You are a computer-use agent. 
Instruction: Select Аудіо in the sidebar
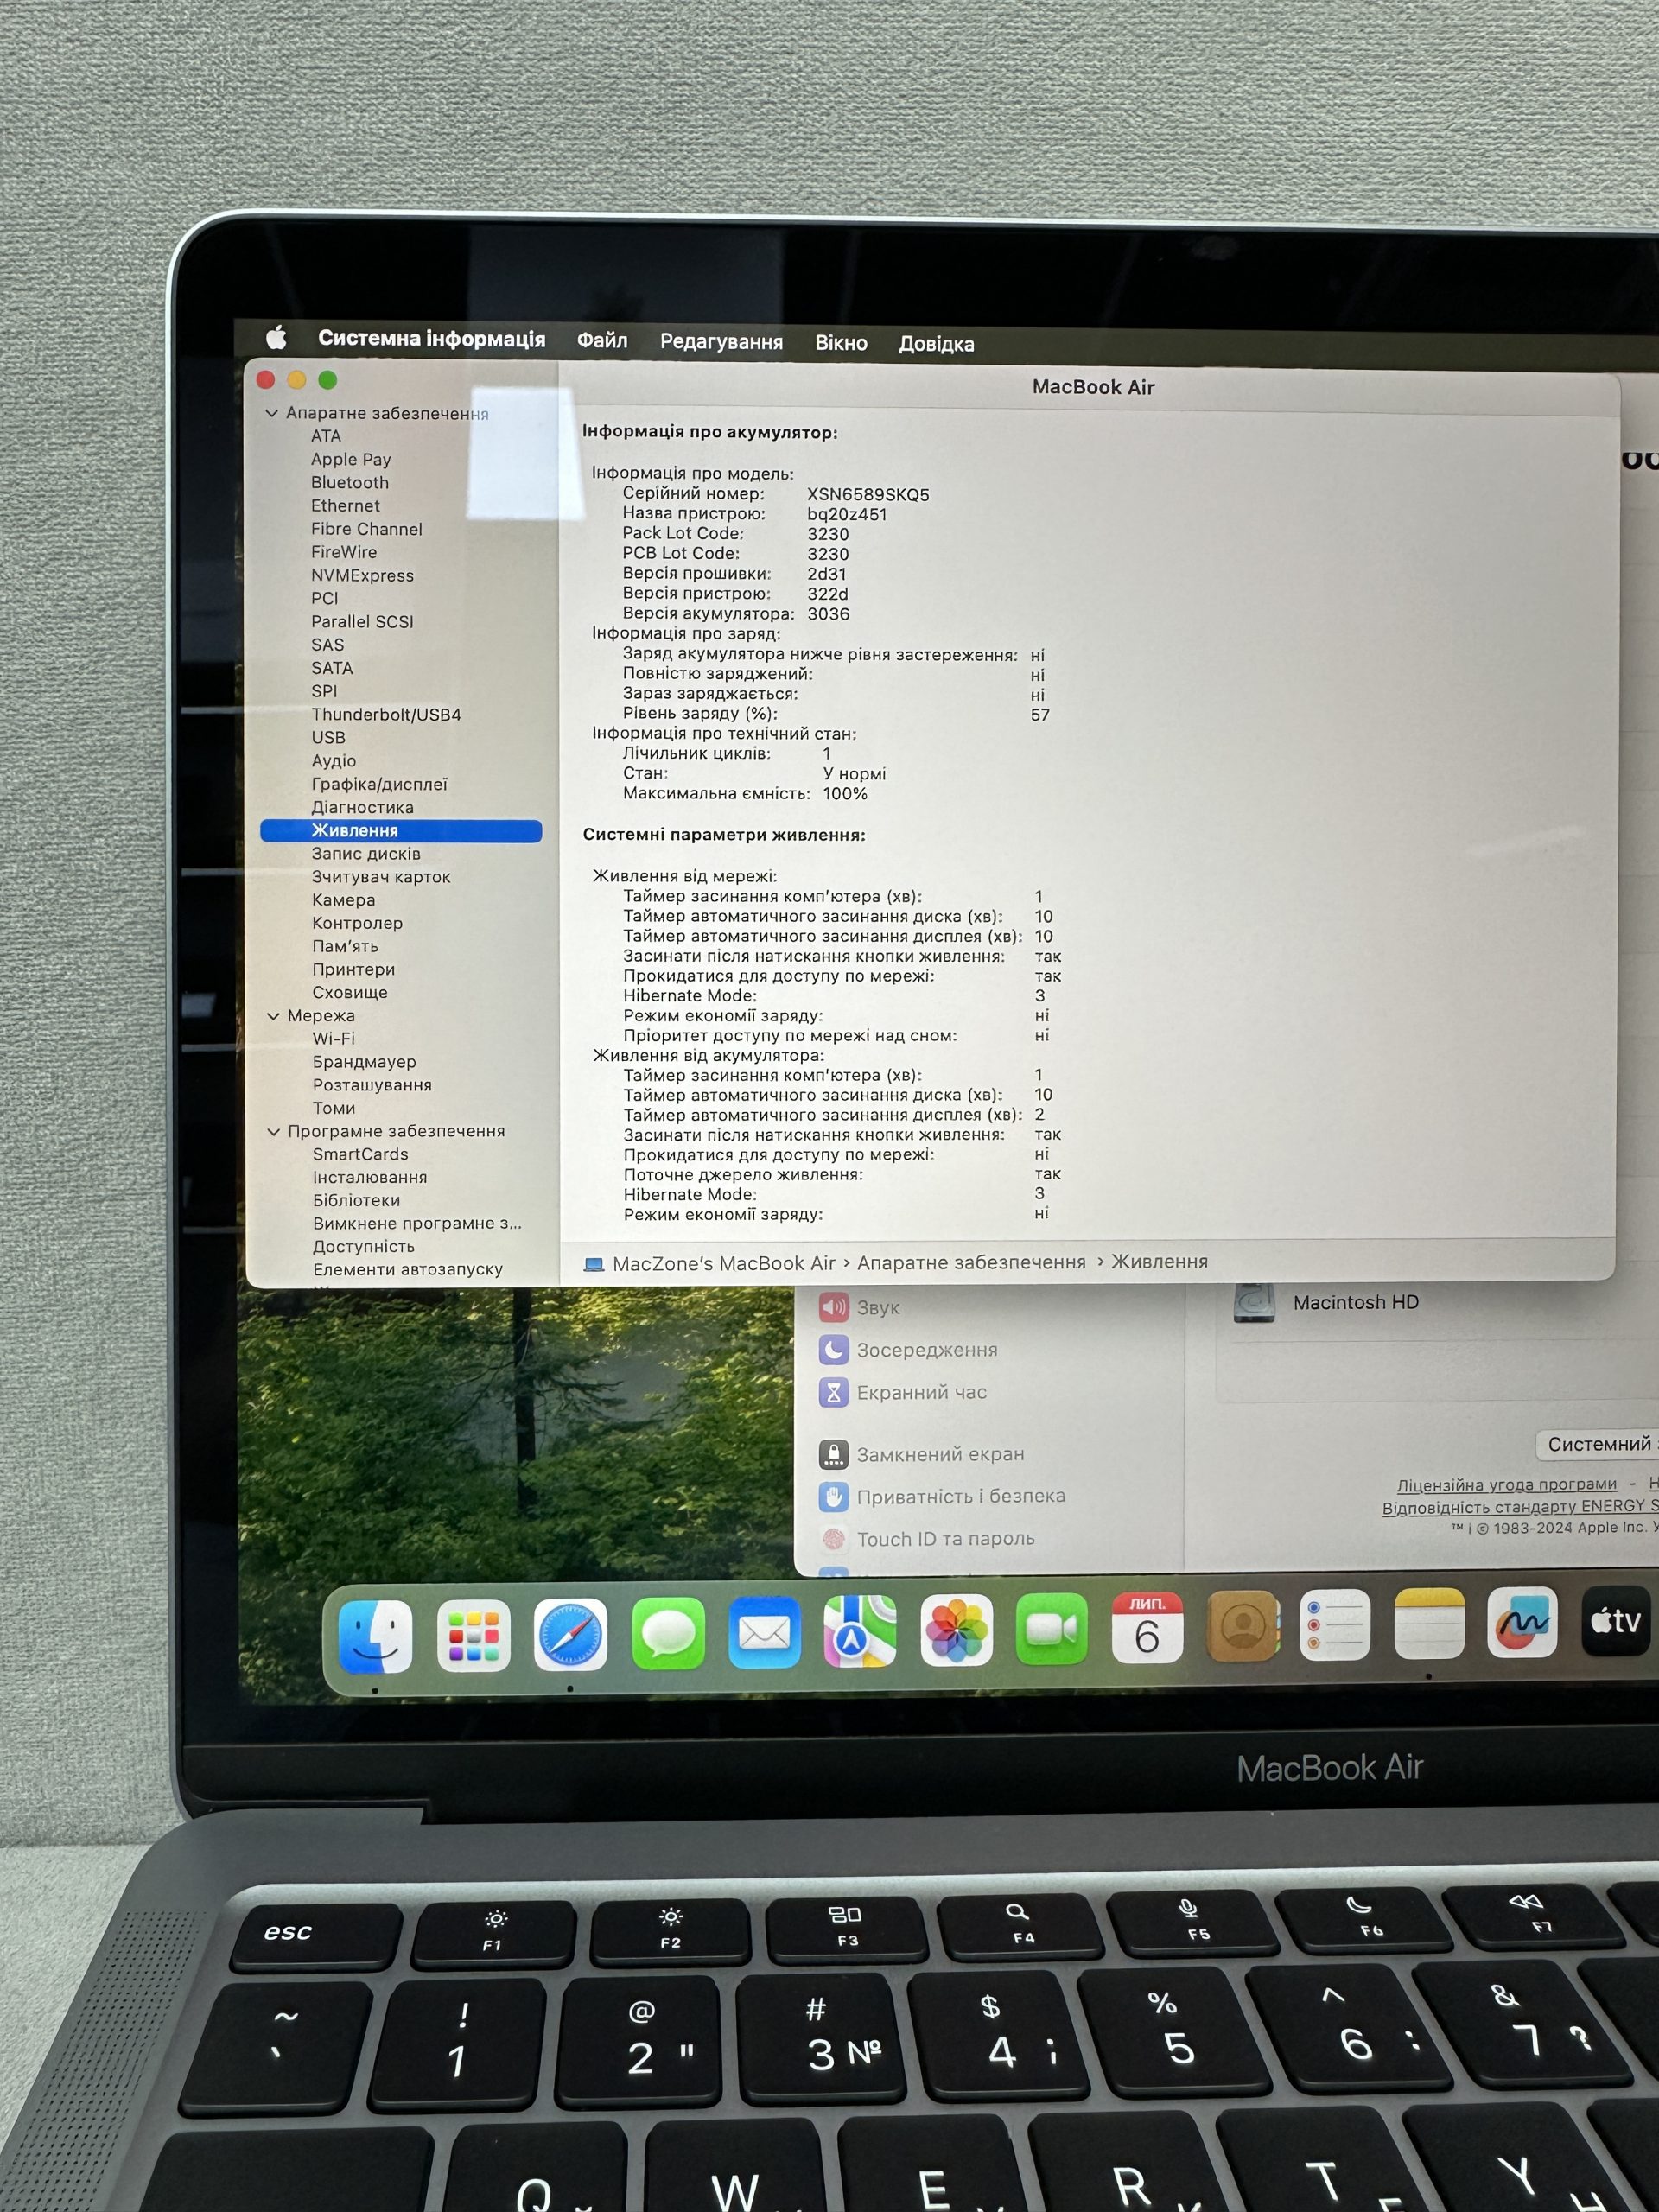333,761
